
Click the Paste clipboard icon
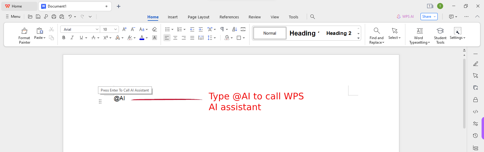40,31
